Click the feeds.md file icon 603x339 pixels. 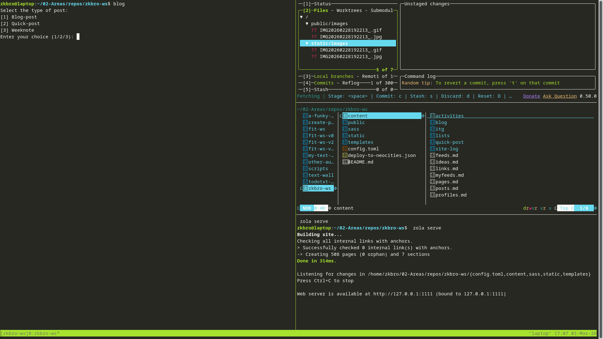[432, 155]
